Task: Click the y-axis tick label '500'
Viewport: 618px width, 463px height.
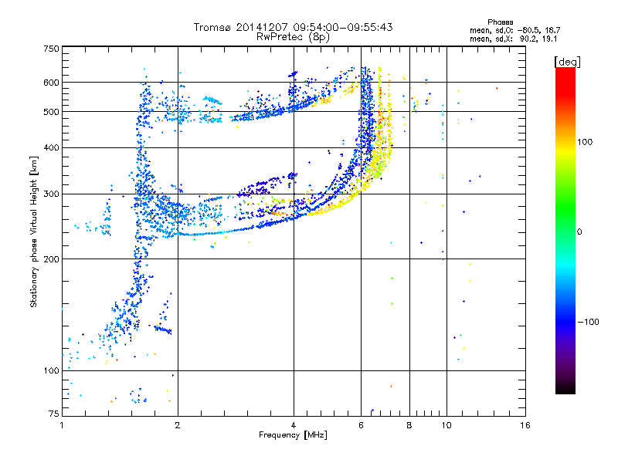Action: [x=51, y=112]
